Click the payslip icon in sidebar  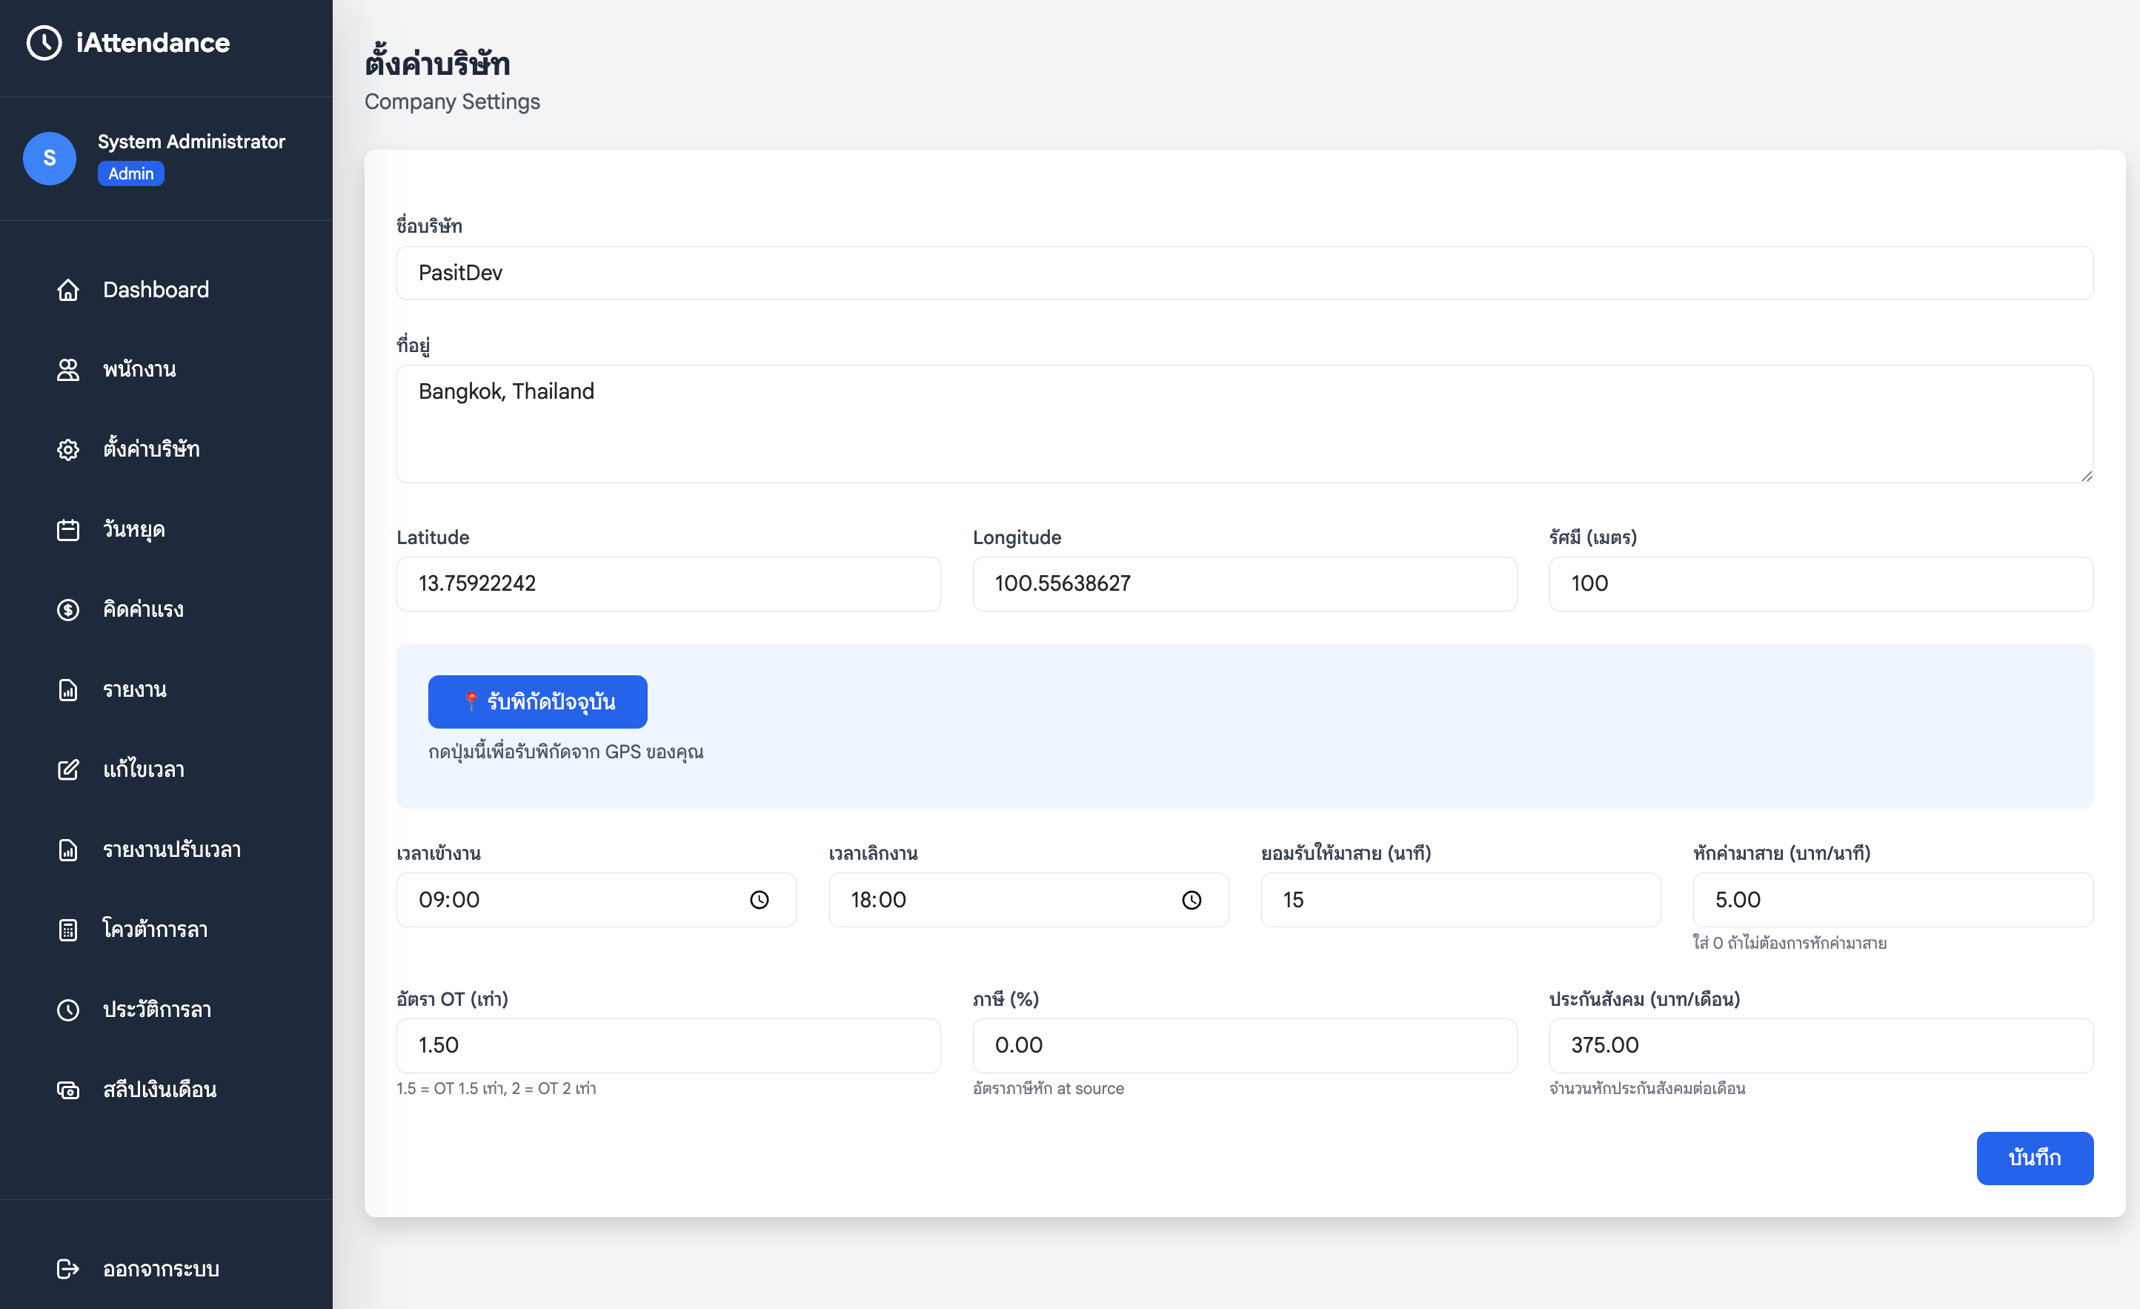pyautogui.click(x=67, y=1090)
